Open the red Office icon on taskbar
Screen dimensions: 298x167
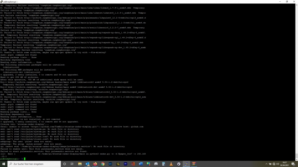133,164
